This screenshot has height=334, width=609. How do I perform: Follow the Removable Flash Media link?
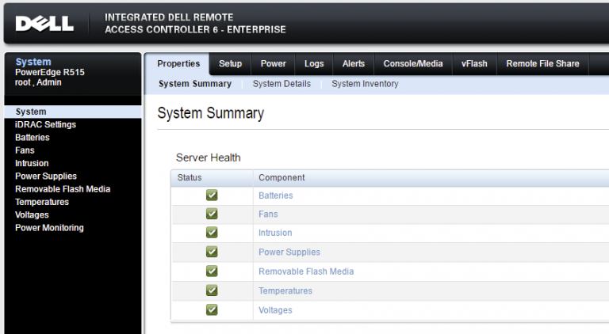pos(306,271)
